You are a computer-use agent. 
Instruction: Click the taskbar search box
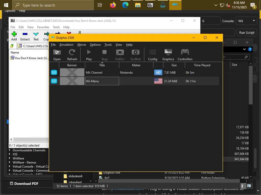[x=53, y=5]
